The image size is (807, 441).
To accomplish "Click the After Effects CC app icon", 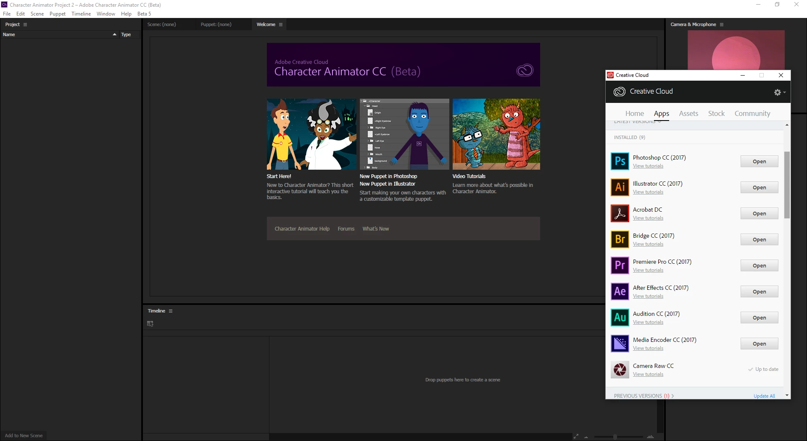I will coord(620,291).
